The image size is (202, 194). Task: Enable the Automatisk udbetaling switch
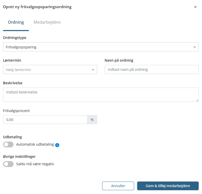[x=8, y=145]
